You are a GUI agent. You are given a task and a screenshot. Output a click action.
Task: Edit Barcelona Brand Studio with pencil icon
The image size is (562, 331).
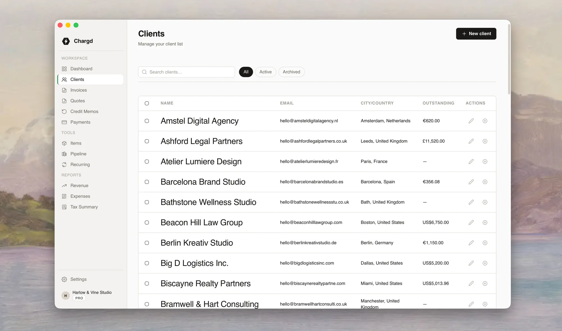(471, 182)
